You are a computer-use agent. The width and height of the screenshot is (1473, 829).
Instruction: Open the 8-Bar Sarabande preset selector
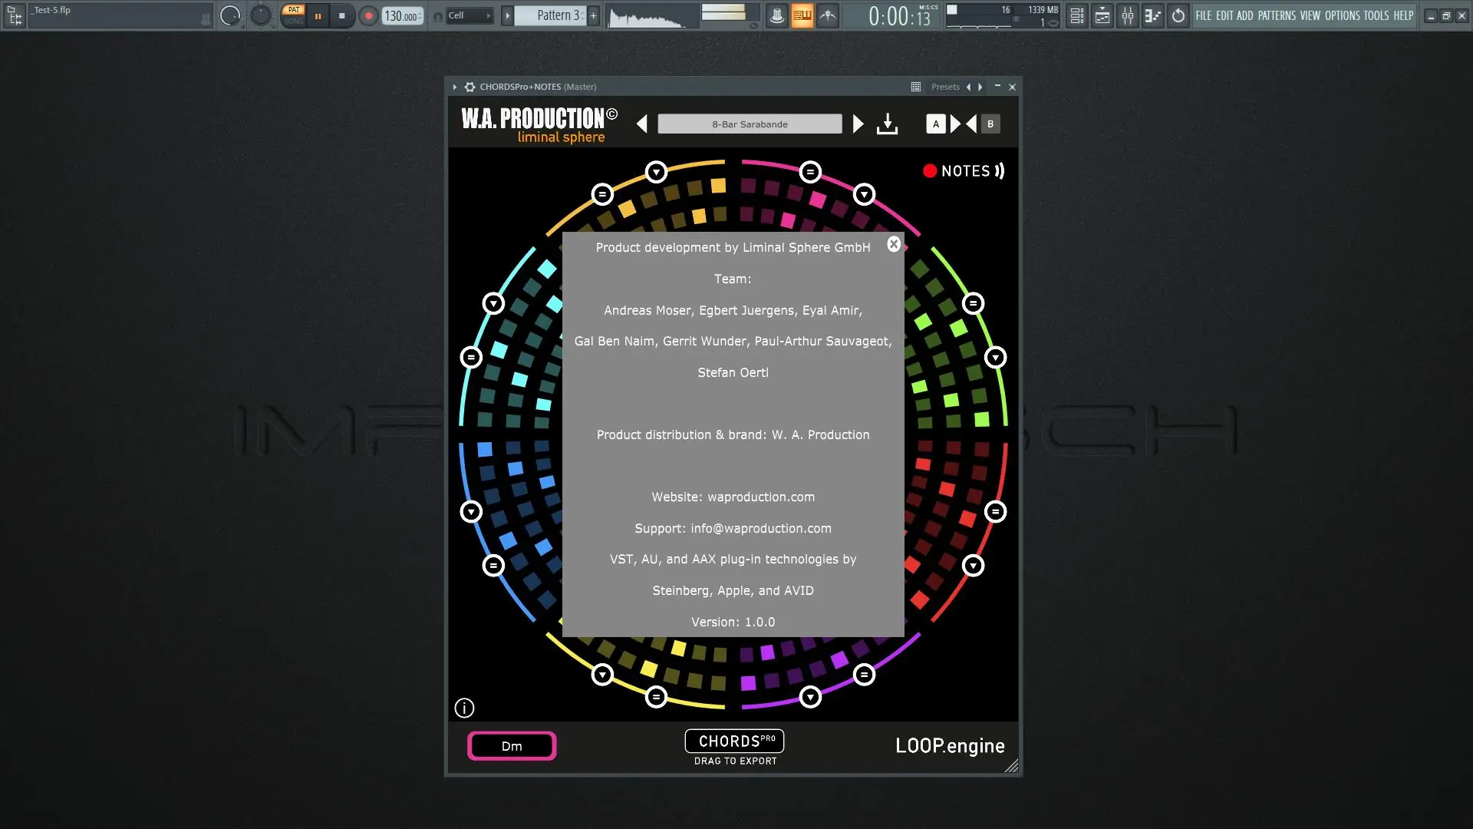(x=750, y=124)
